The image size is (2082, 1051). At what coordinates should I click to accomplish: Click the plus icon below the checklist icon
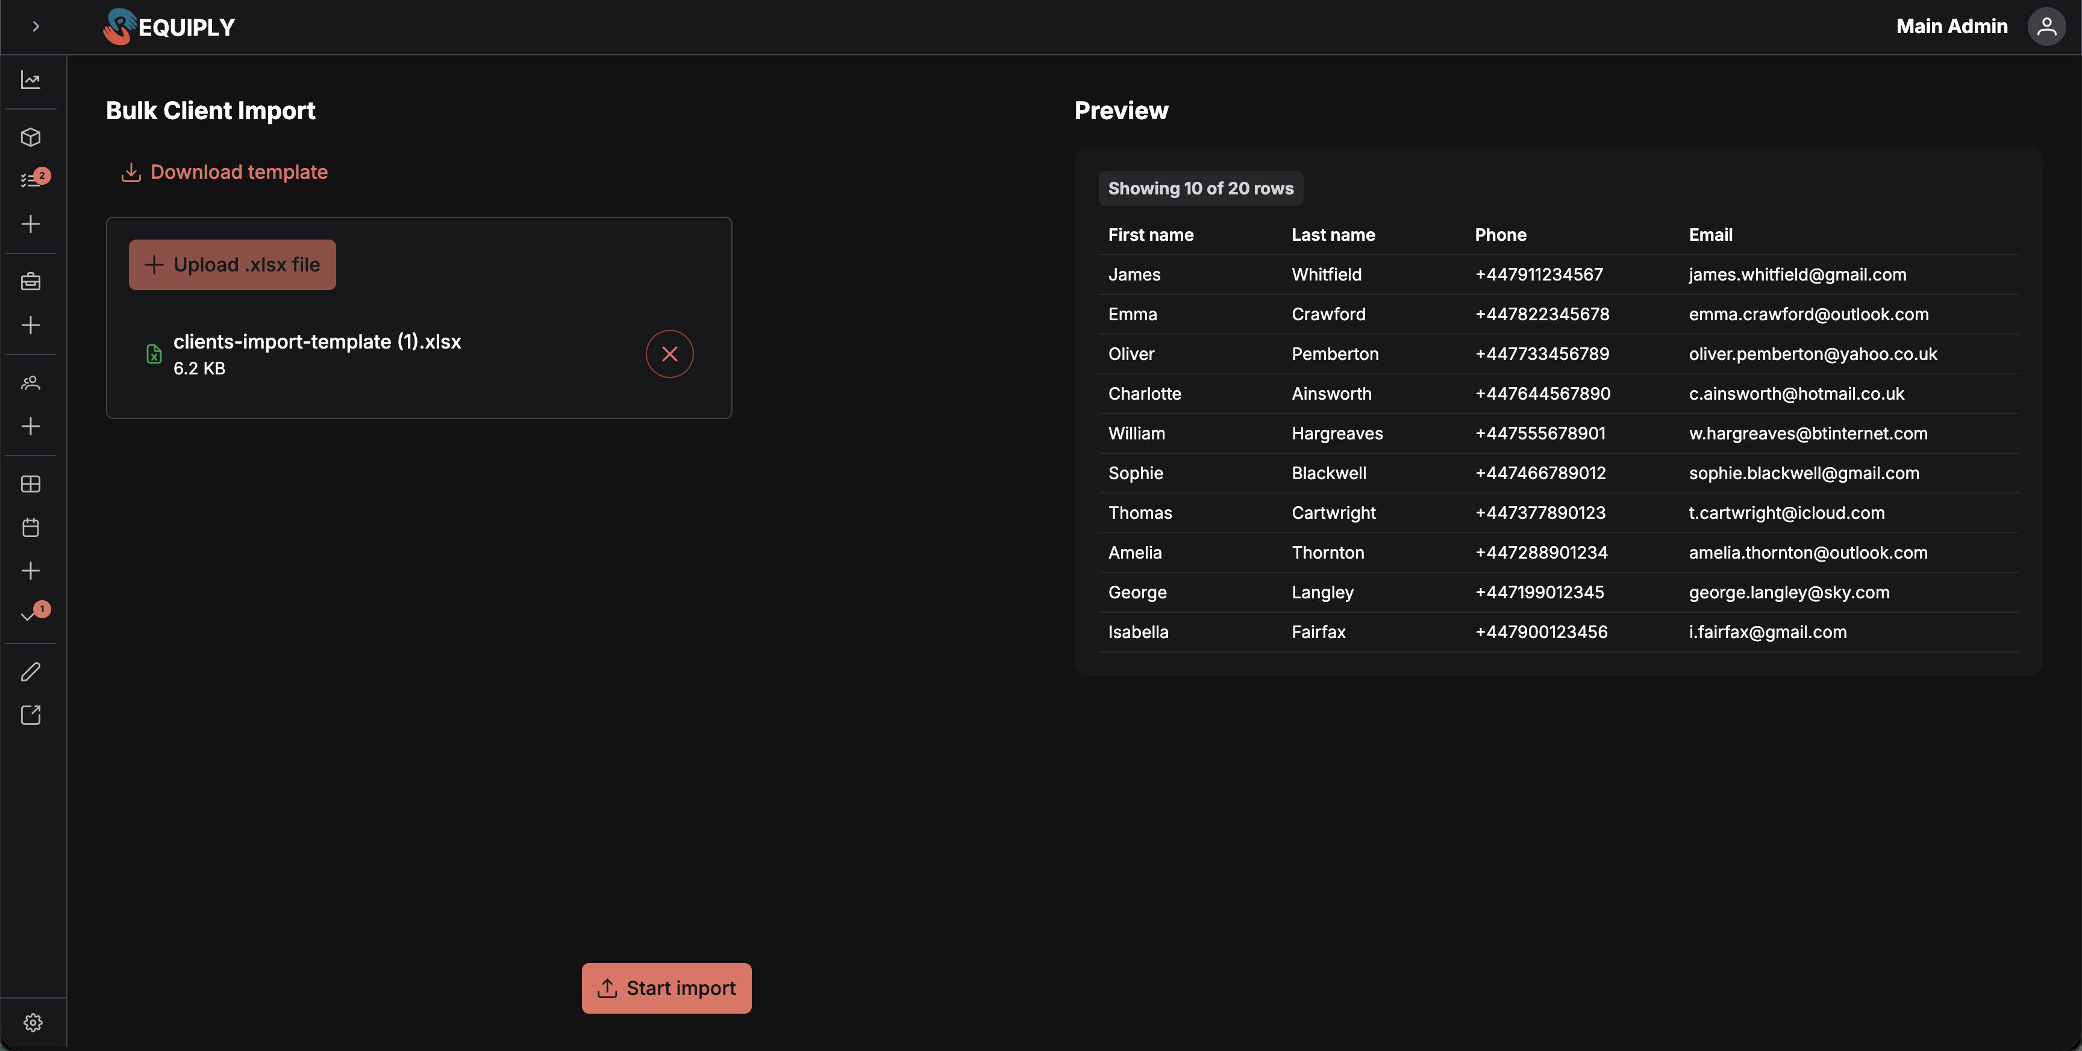(x=31, y=224)
